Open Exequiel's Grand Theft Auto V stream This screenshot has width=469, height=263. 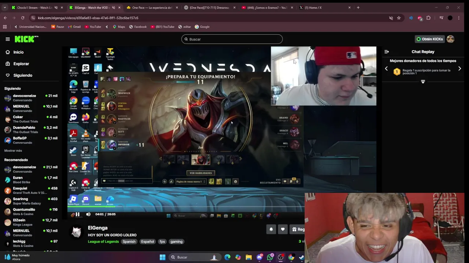pos(31,190)
